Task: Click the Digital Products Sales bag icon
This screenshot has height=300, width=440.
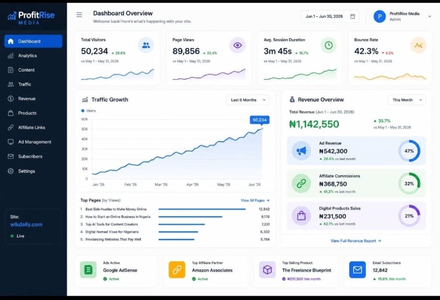Action: tap(301, 216)
